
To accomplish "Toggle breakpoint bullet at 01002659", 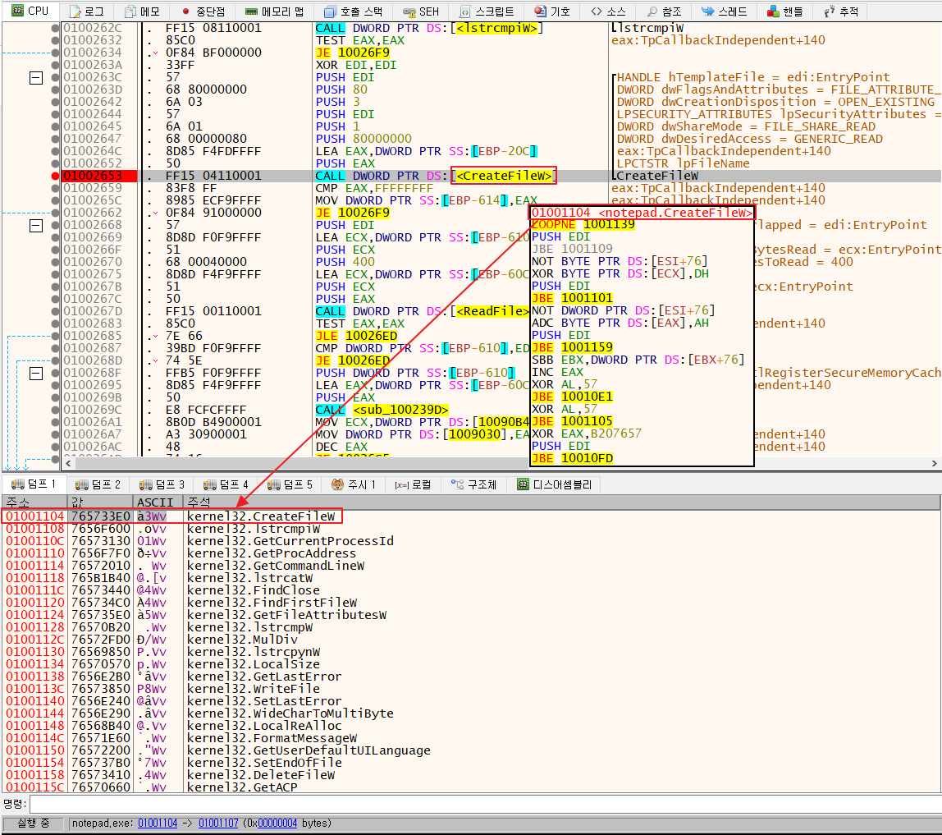I will [x=55, y=188].
